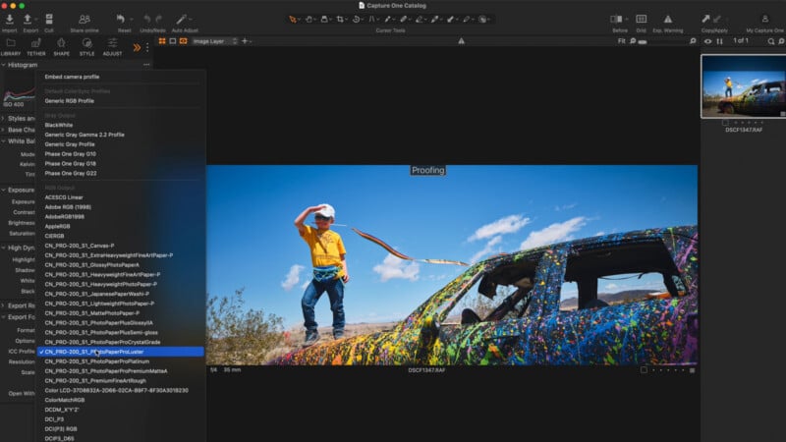The height and width of the screenshot is (442, 786).
Task: Select the Rotate cursor tool
Action: (x=356, y=19)
